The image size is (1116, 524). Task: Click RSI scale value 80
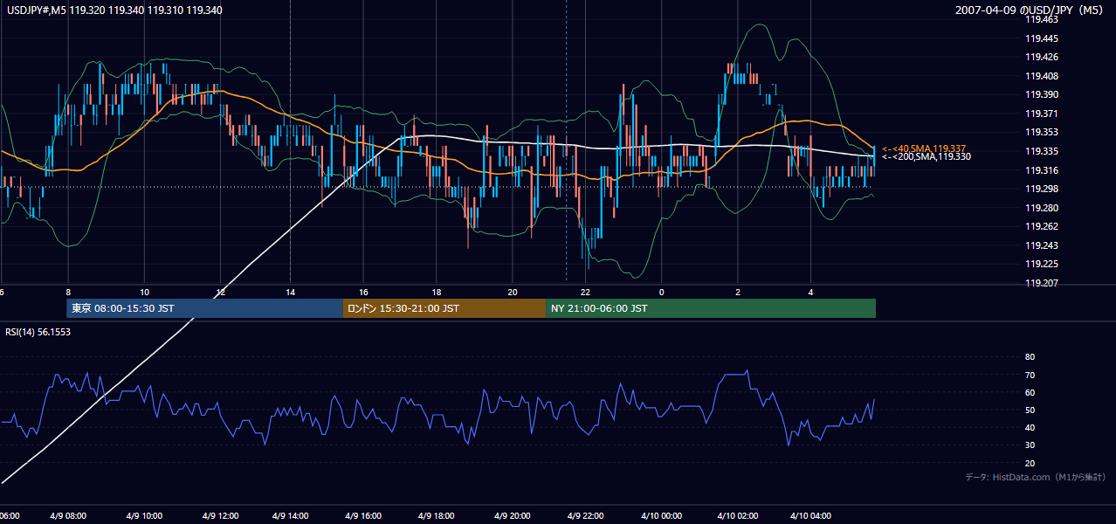pyautogui.click(x=1030, y=357)
